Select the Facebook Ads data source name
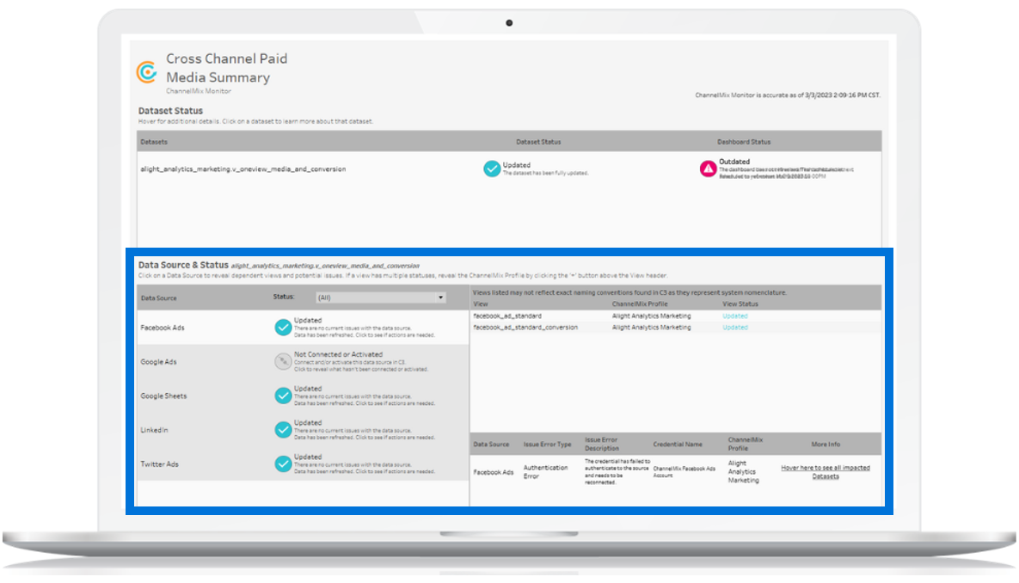 pyautogui.click(x=163, y=328)
